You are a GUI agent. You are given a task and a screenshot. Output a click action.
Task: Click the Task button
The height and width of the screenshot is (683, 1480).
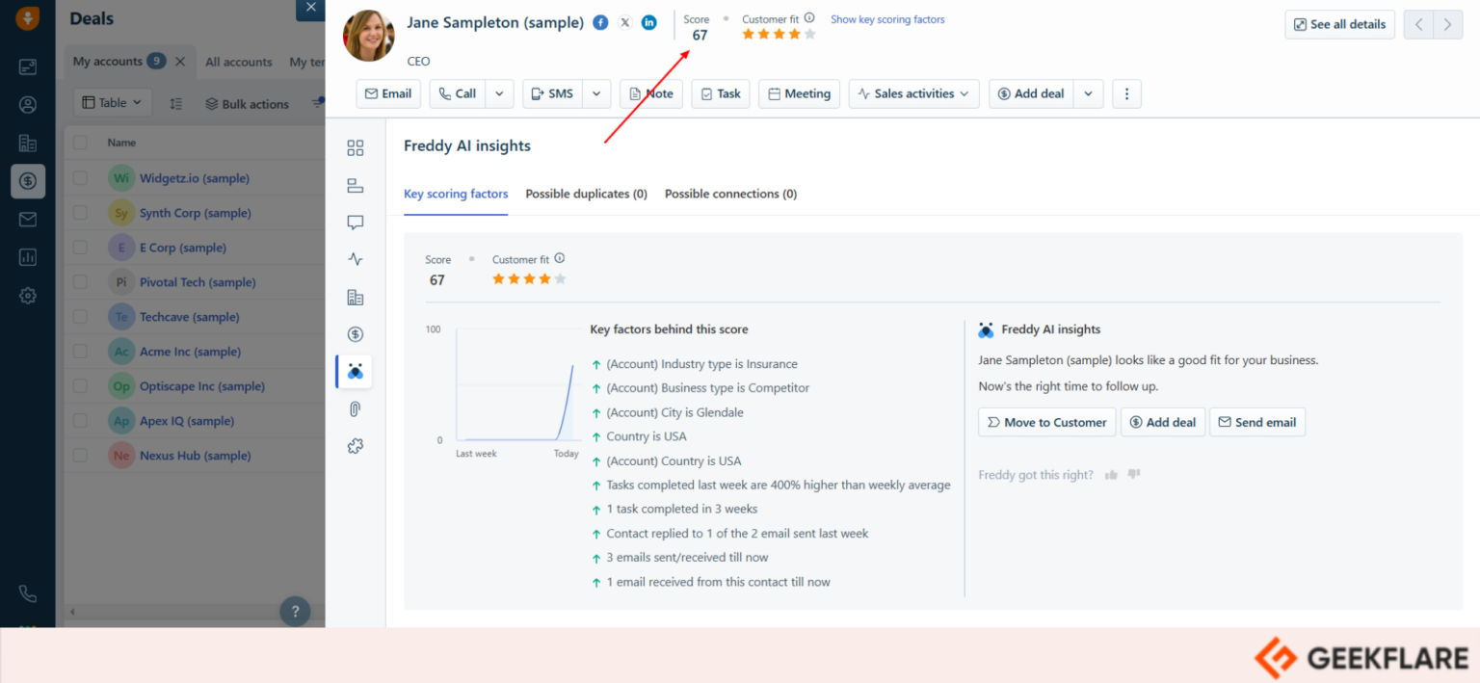[721, 93]
